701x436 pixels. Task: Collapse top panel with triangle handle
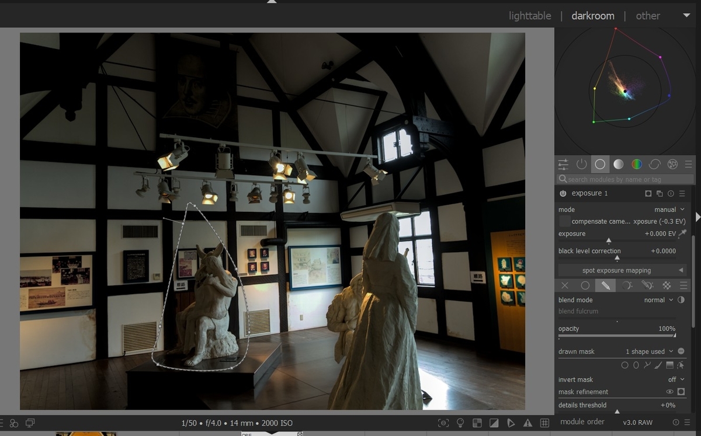[271, 2]
